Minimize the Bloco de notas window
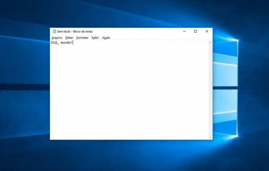Image resolution: width=269 pixels, height=171 pixels. tap(184, 31)
